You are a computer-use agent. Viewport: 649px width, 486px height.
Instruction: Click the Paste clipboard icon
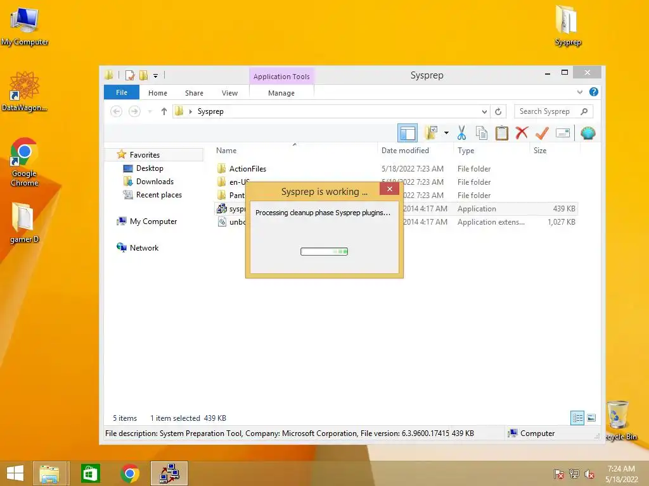pyautogui.click(x=502, y=133)
